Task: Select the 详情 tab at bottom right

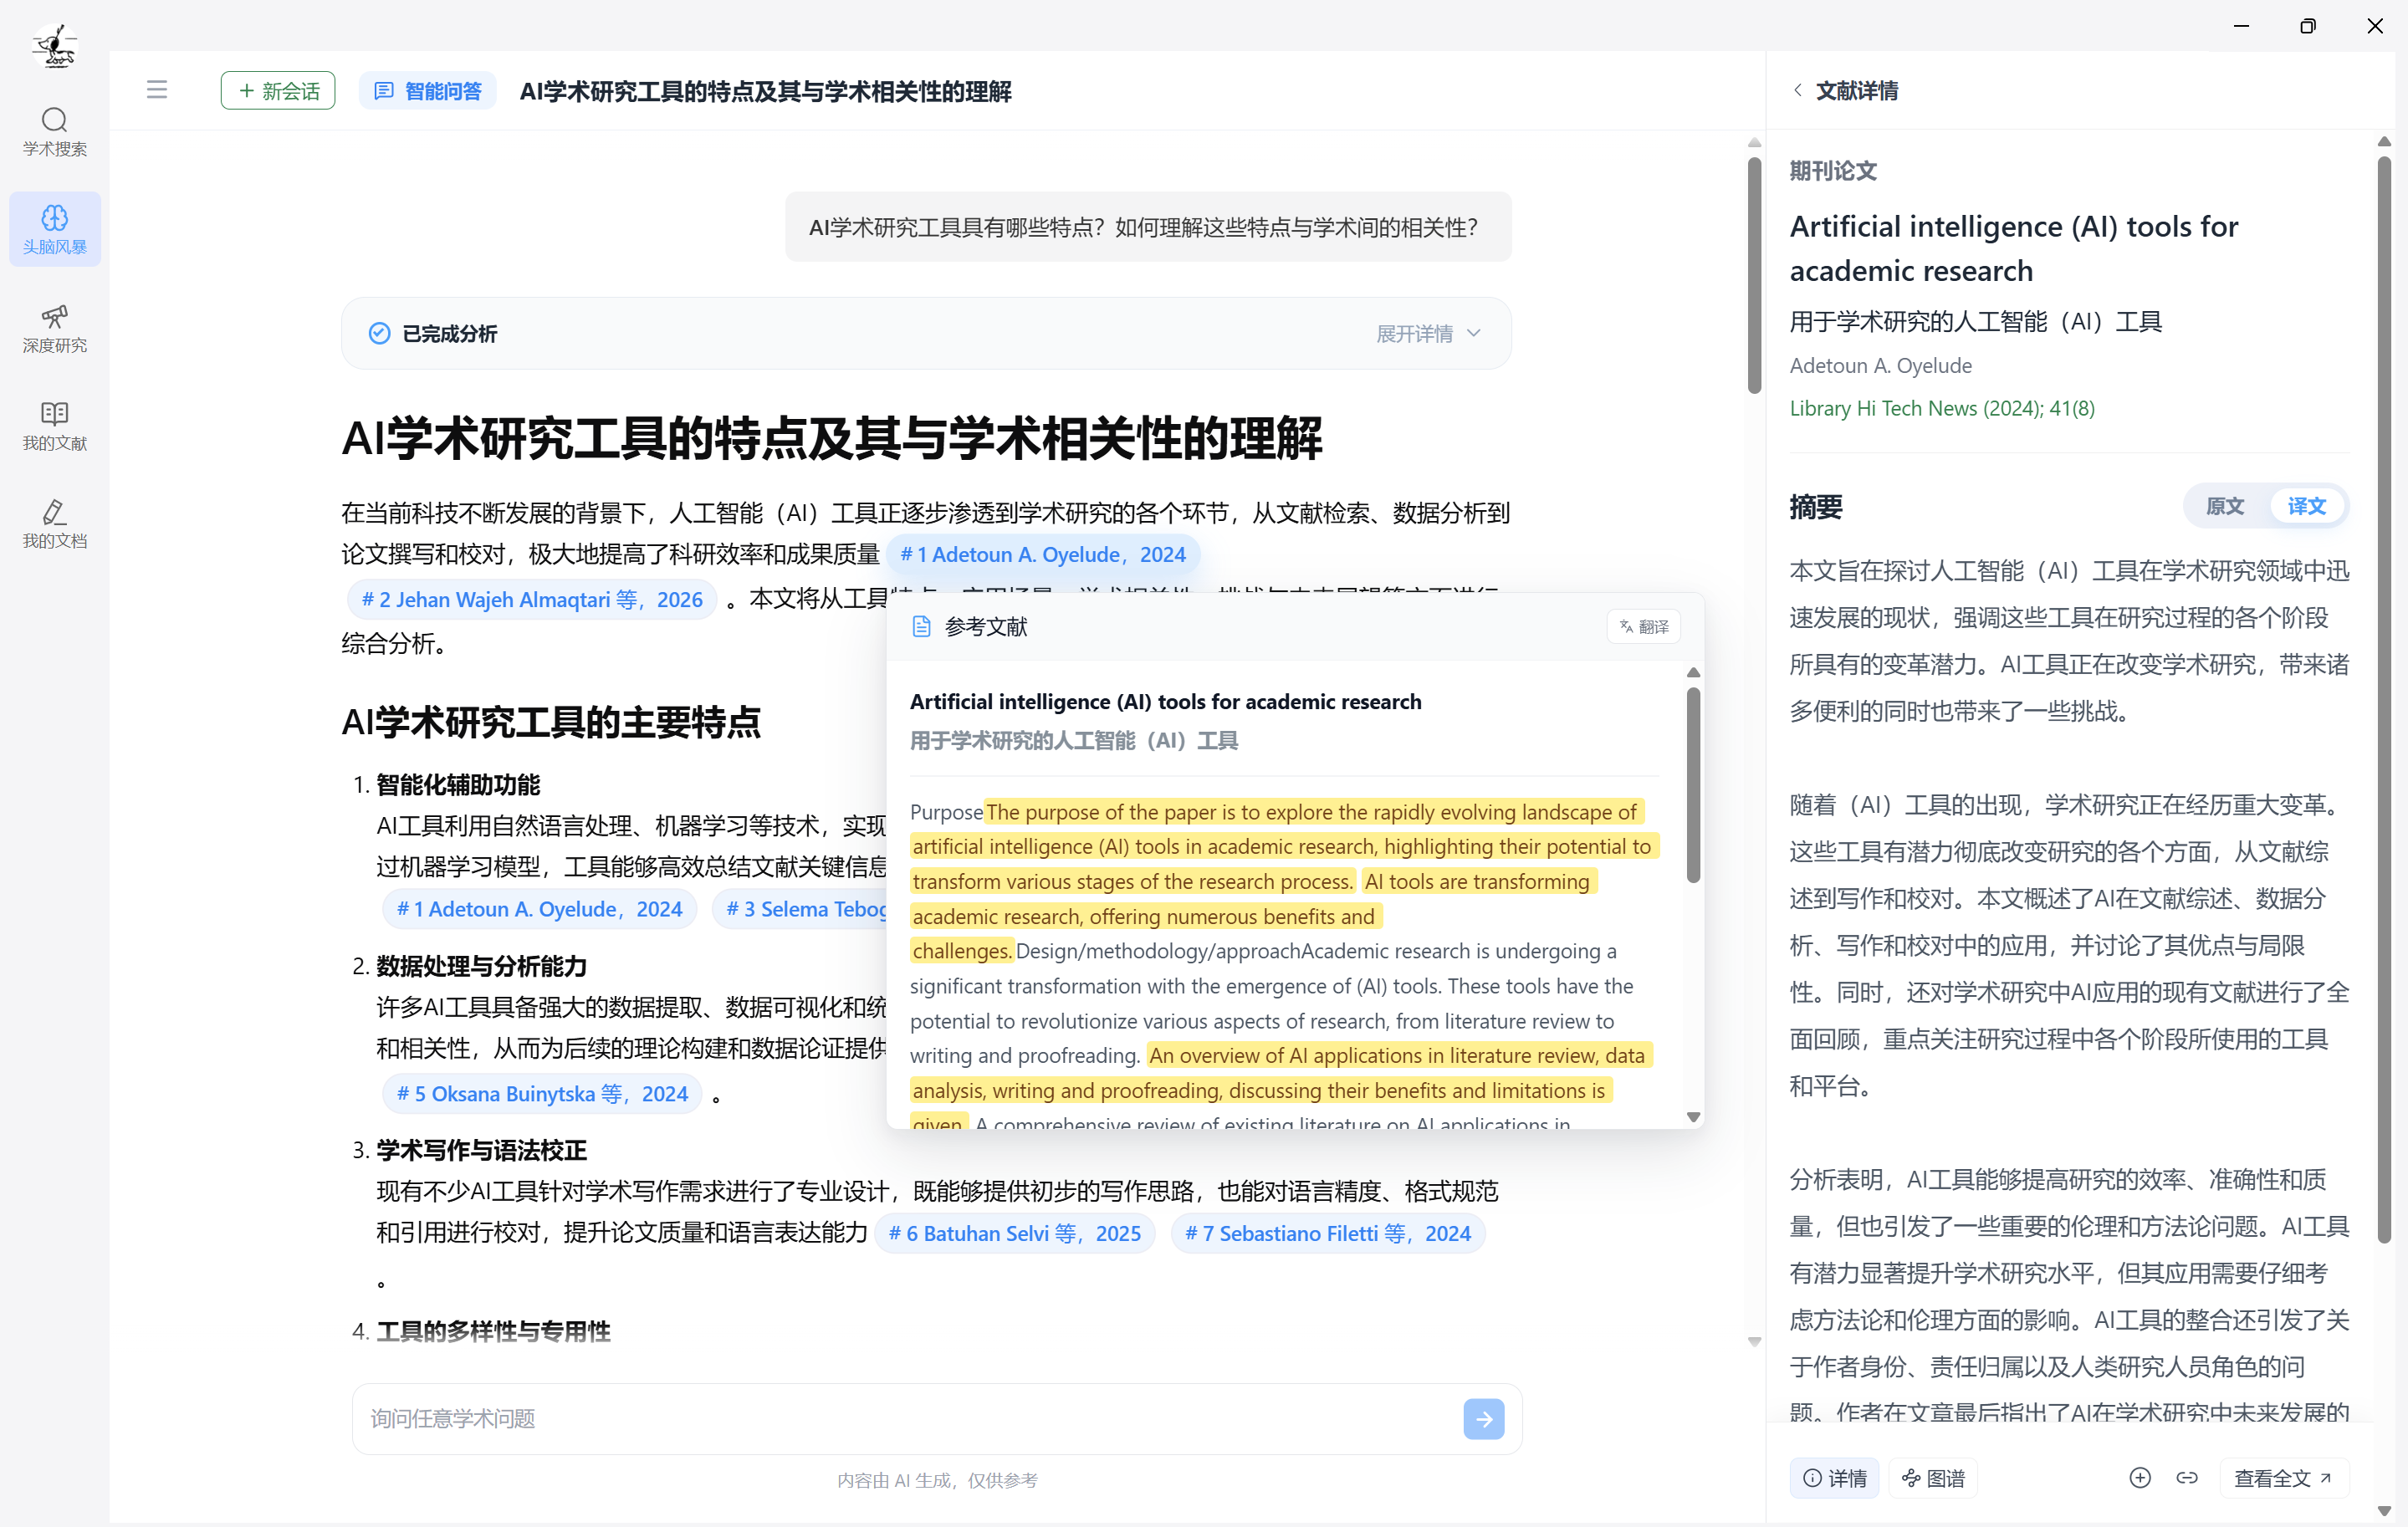Action: 1833,1478
